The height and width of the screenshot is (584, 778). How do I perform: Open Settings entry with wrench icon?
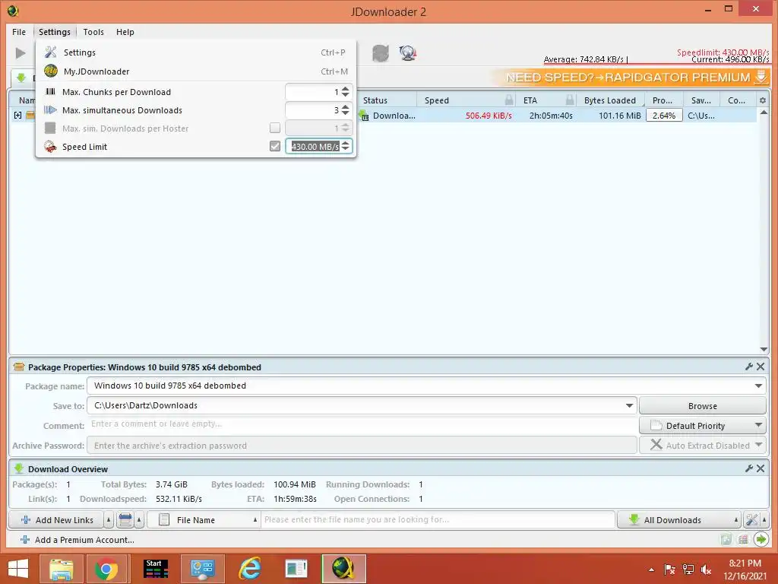click(196, 52)
